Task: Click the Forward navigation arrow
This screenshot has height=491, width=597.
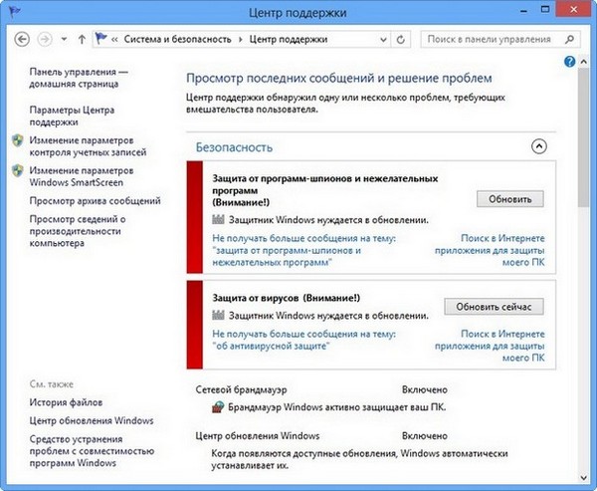Action: pos(45,39)
